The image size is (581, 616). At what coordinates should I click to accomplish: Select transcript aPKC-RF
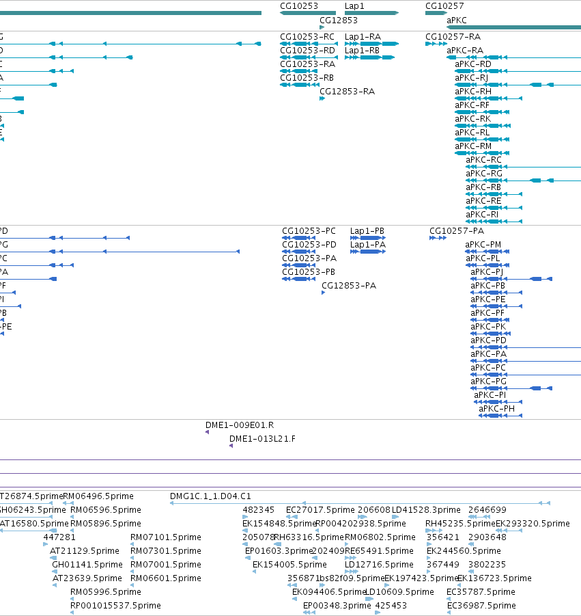pos(472,105)
